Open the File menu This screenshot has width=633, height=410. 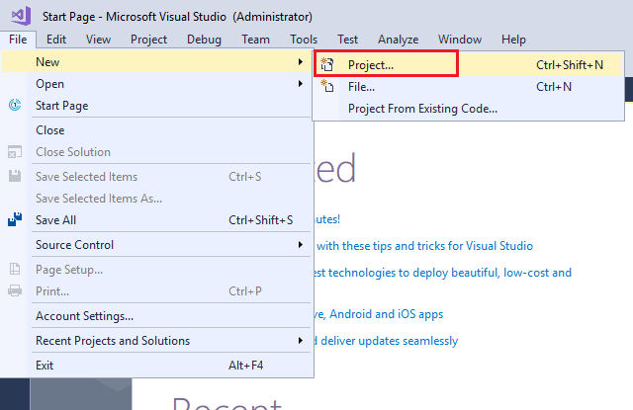18,40
